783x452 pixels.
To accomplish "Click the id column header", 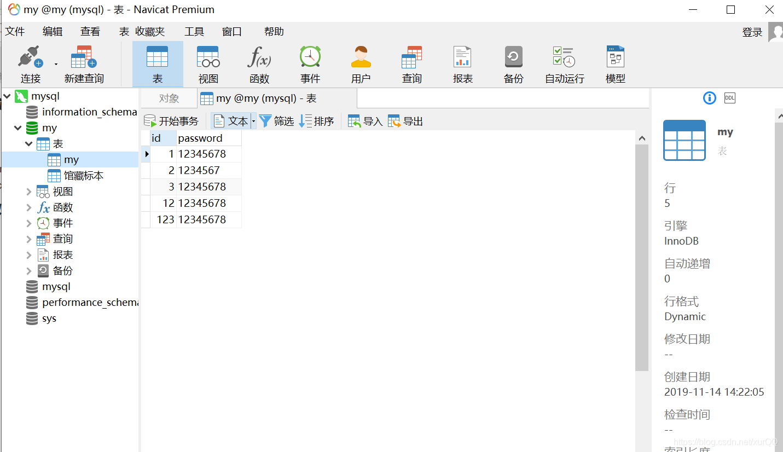I will tap(163, 138).
